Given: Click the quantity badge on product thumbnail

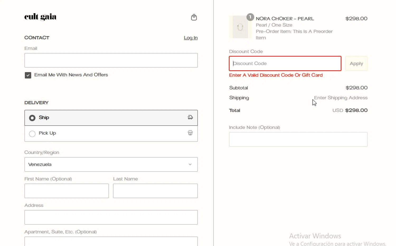Looking at the screenshot, I should point(250,17).
